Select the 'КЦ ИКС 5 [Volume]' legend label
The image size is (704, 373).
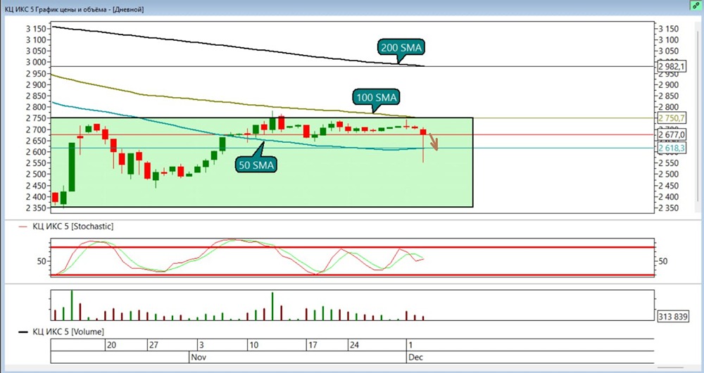(68, 332)
